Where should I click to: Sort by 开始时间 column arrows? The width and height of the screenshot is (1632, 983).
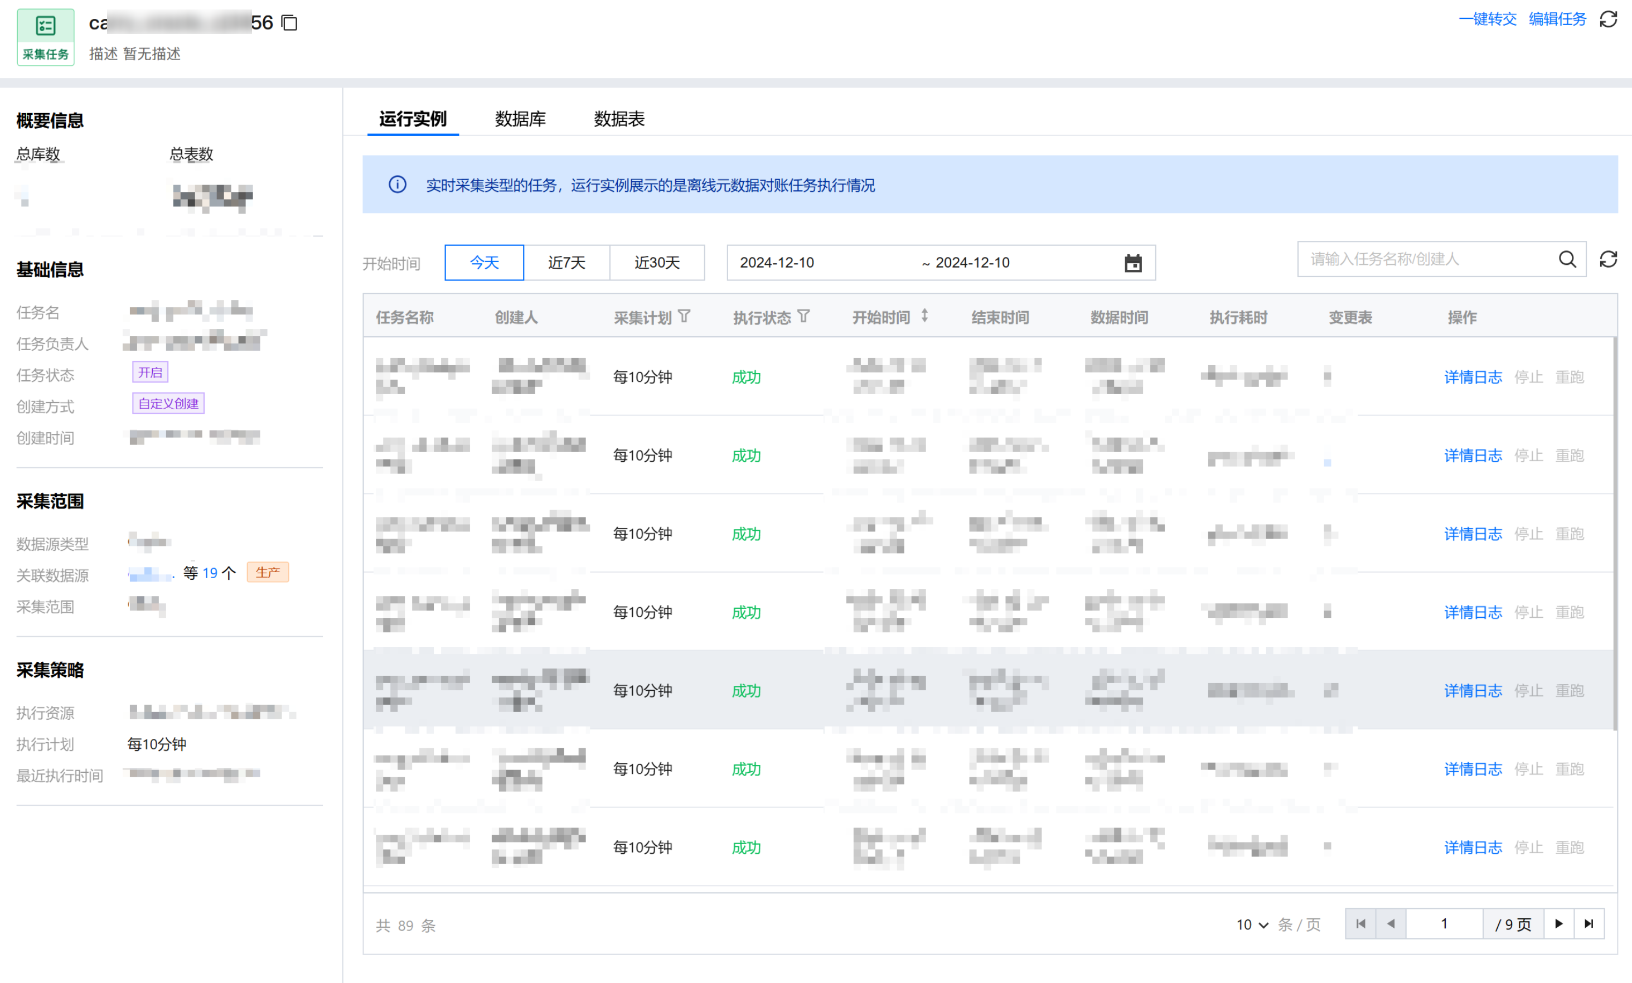coord(924,317)
